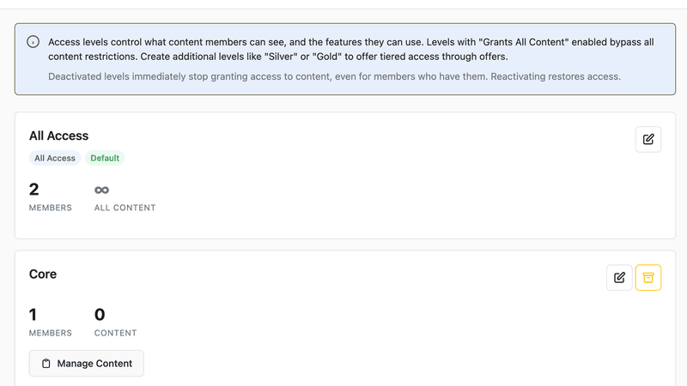
Task: Click the CONTENT label under Core
Action: click(x=115, y=333)
